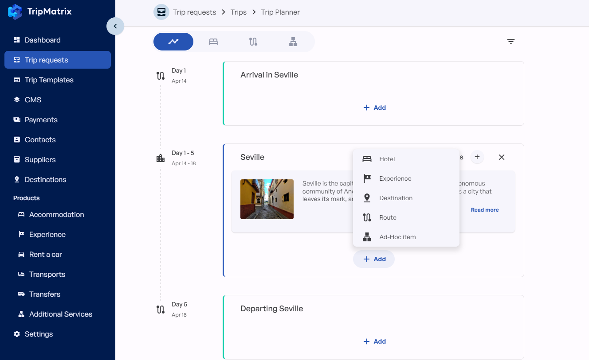
Task: Switch to the accommodation bed icon tab
Action: coord(213,42)
